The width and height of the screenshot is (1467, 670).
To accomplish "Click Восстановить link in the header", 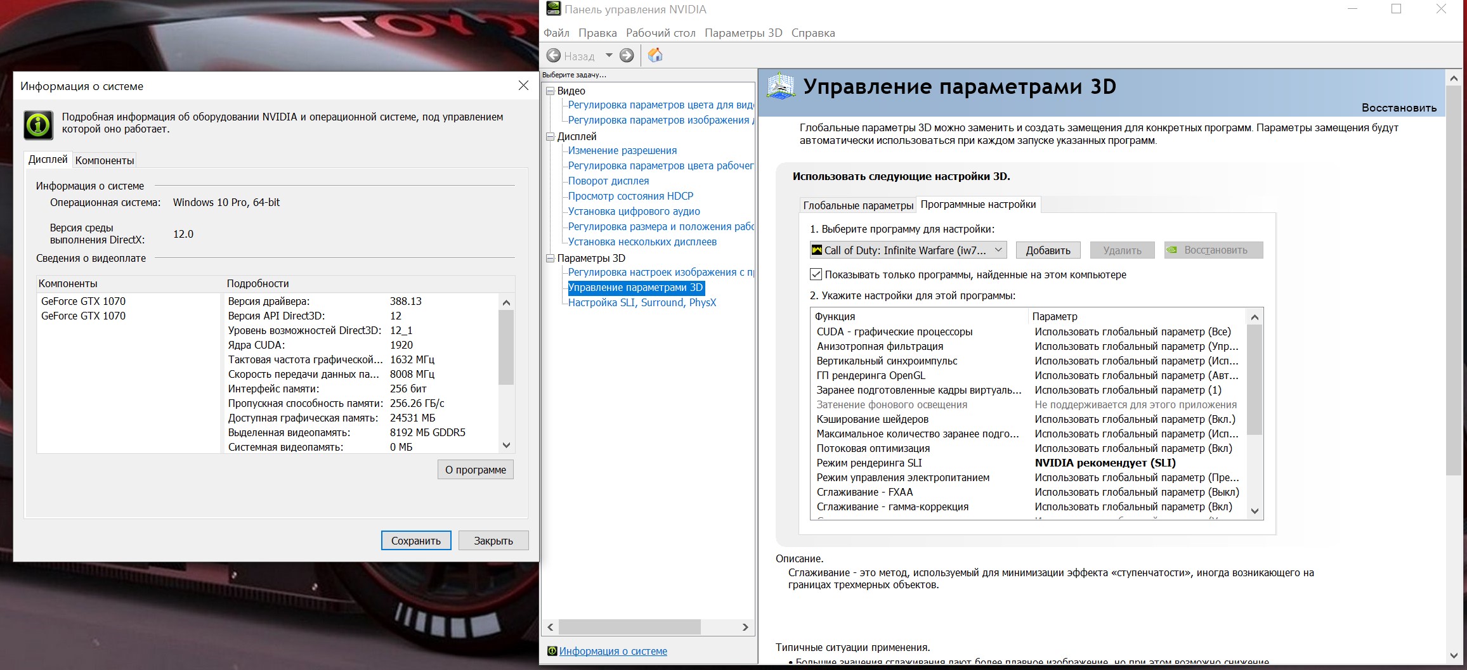I will (x=1399, y=108).
